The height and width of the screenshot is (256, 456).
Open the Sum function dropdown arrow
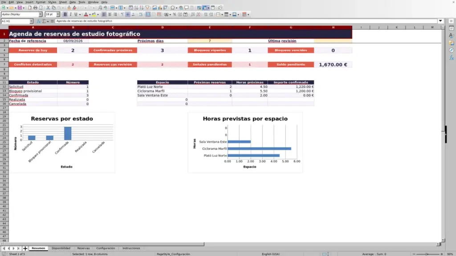point(48,21)
